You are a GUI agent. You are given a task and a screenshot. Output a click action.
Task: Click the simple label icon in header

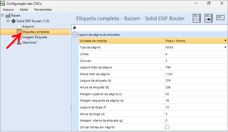[220, 17]
